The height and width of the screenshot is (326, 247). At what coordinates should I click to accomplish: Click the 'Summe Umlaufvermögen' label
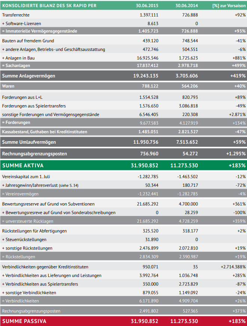point(29,142)
